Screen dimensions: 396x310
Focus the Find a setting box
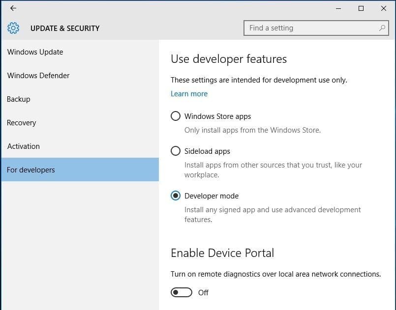(316, 28)
